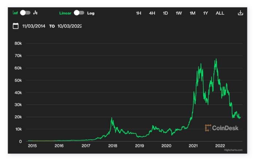The height and width of the screenshot is (162, 255).
Task: Open the start date 11/03/2014 field
Action: (34, 26)
